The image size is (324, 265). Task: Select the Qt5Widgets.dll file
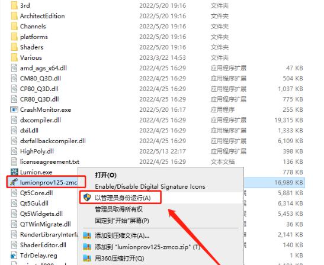coord(41,214)
